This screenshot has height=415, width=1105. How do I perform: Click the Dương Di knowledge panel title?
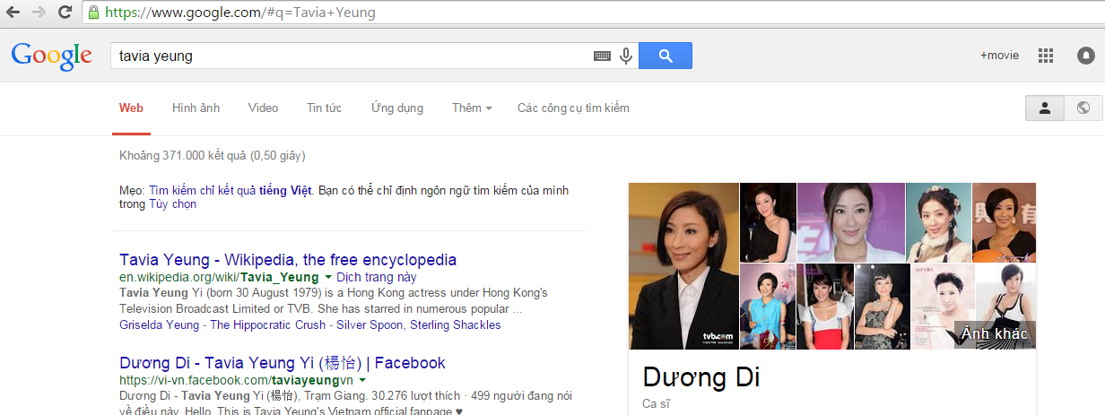coord(701,377)
